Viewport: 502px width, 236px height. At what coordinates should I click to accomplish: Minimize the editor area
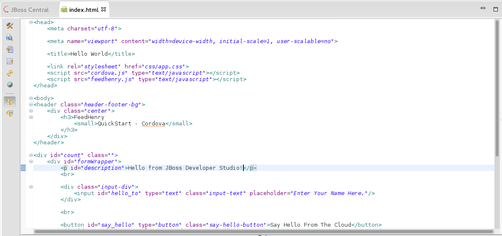(x=483, y=8)
